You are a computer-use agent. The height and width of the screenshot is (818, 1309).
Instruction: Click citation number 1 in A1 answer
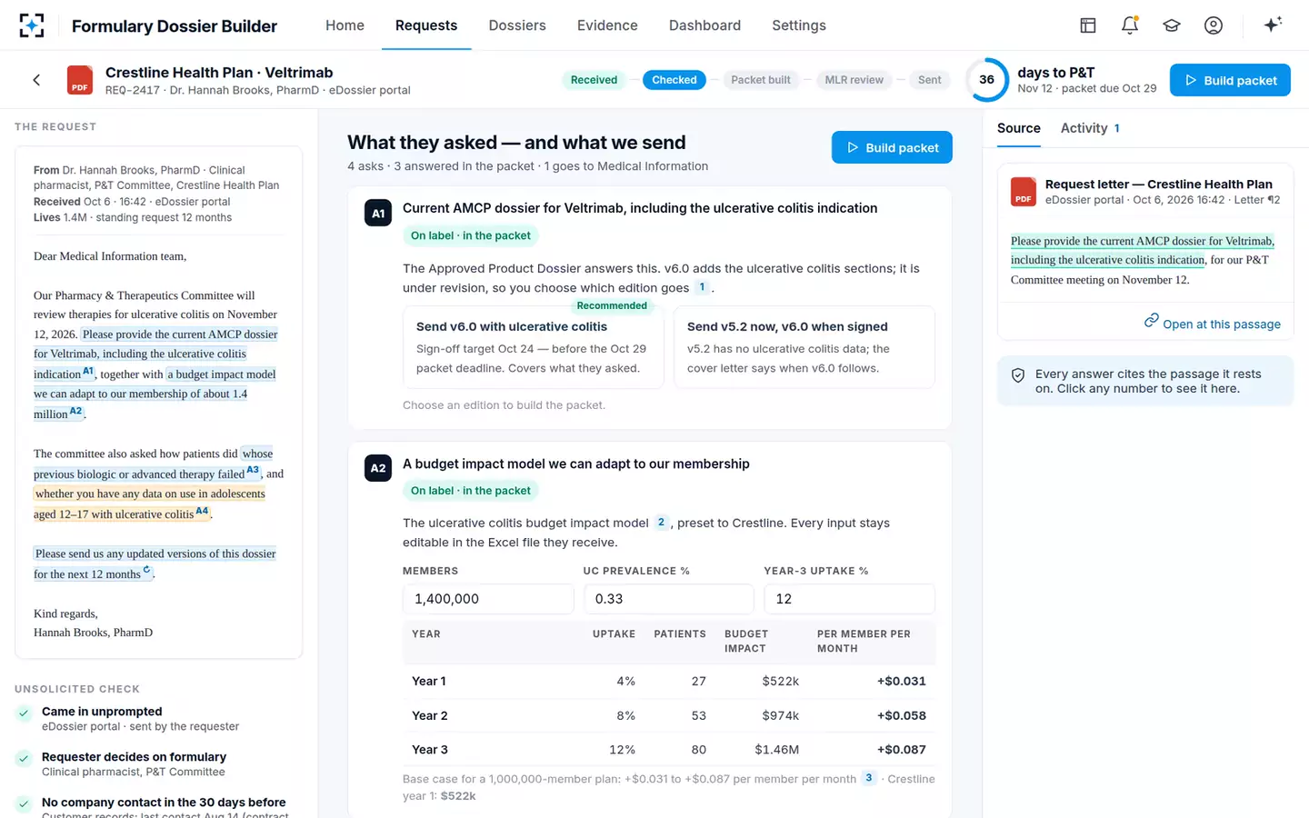coord(702,287)
